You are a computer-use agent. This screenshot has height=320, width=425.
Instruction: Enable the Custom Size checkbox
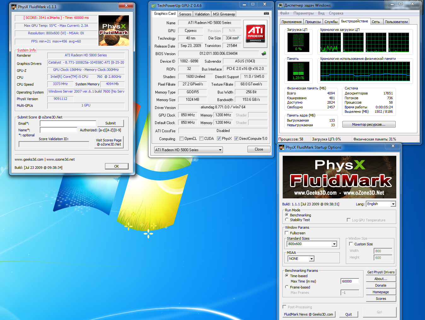coord(351,244)
